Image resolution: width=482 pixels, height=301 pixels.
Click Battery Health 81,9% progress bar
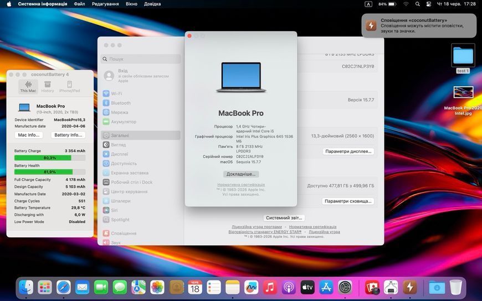click(x=50, y=172)
